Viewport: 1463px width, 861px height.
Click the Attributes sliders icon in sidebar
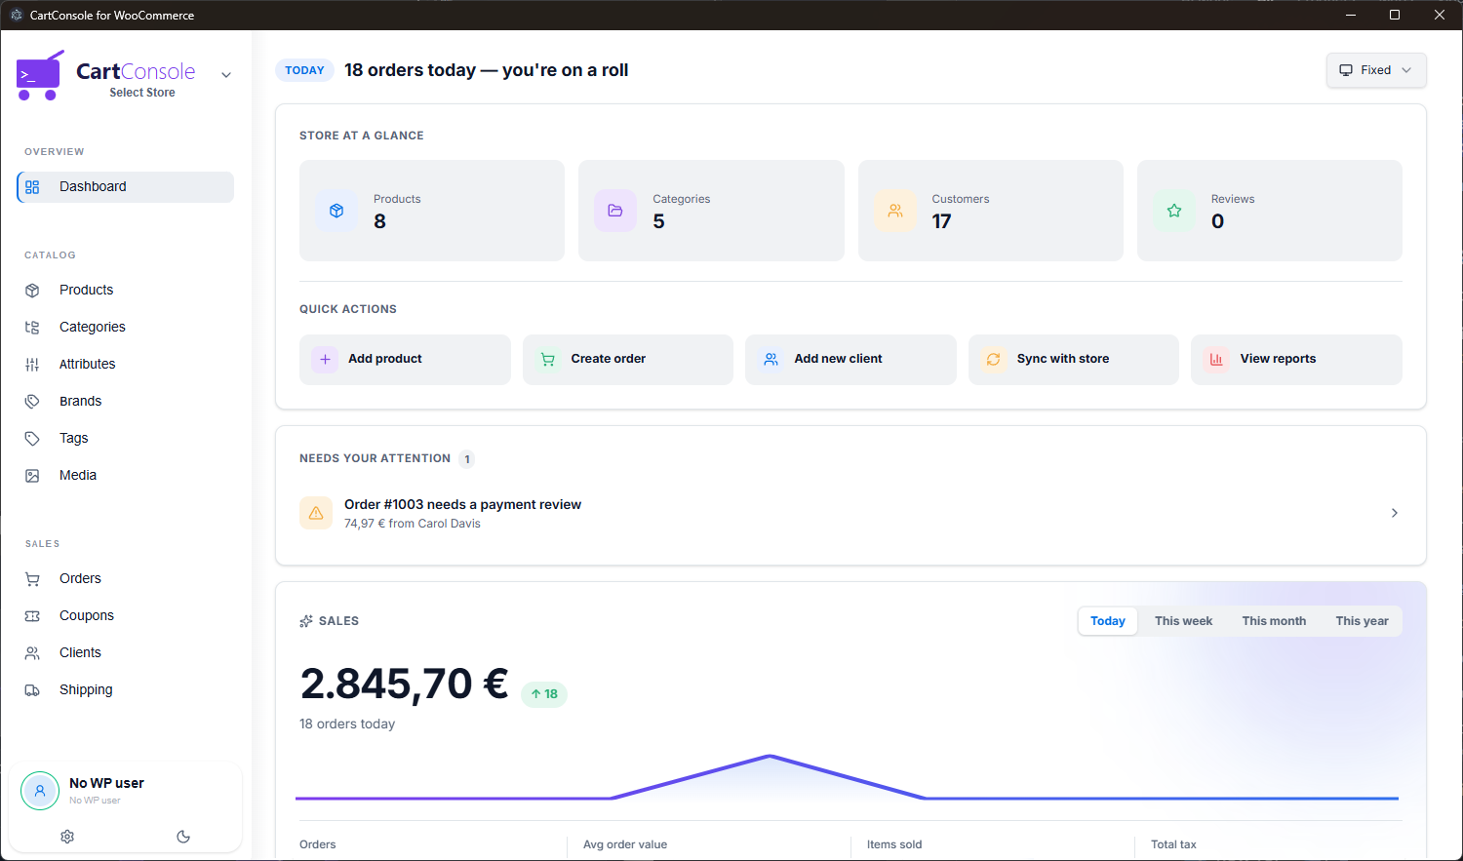[x=32, y=365]
